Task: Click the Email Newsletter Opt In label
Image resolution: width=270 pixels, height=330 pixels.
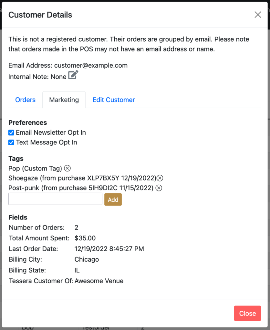Action: 51,132
